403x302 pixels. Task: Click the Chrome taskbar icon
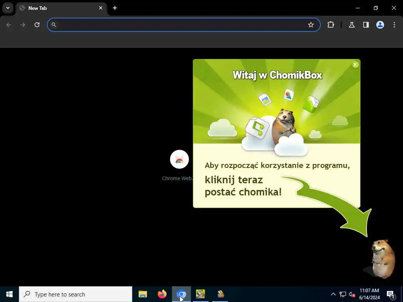pos(181,294)
